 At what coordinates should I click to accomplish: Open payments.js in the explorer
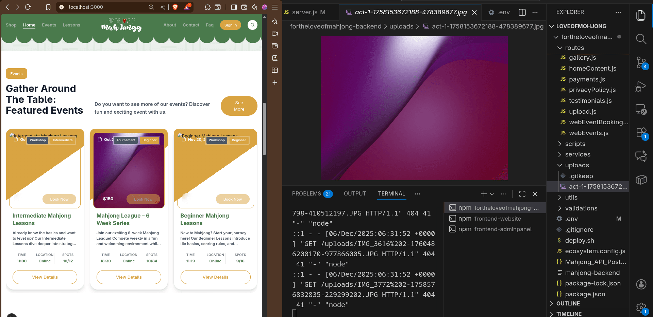tap(587, 79)
